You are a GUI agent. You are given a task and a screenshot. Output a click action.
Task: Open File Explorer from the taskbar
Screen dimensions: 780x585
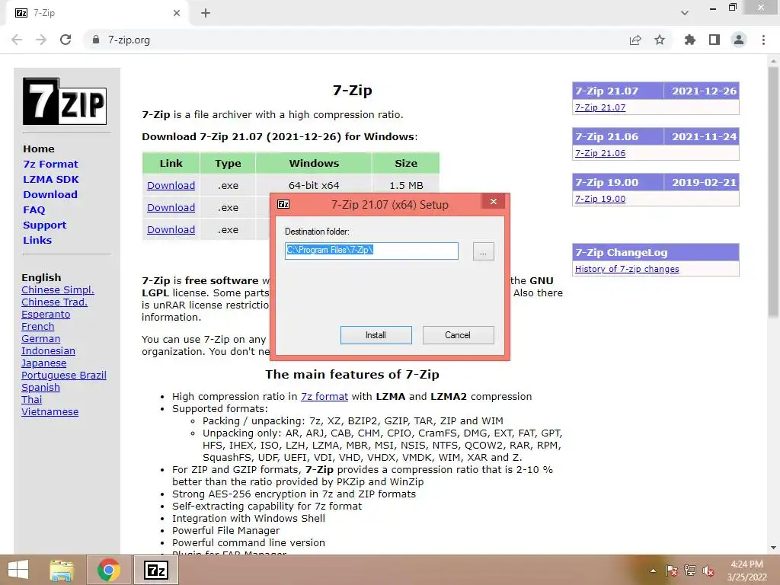[62, 570]
